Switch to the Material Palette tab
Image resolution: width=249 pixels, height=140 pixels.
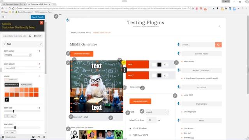(12, 85)
